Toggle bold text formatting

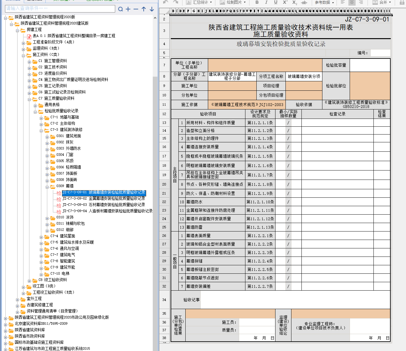[x=257, y=3]
